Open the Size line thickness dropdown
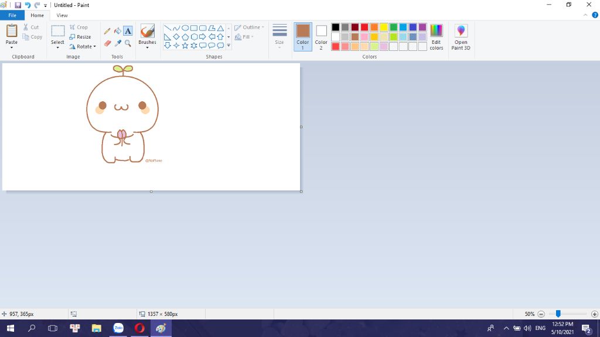Image resolution: width=600 pixels, height=337 pixels. click(x=279, y=37)
